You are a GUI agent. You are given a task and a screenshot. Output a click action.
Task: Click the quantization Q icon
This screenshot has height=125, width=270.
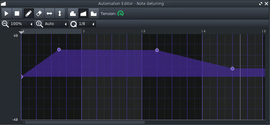click(74, 24)
